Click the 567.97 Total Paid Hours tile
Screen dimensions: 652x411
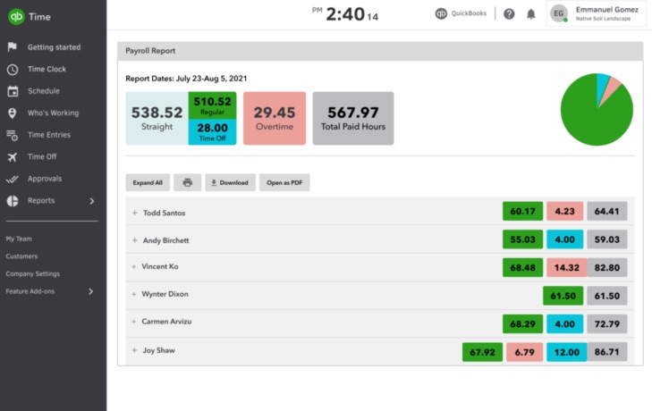(353, 119)
